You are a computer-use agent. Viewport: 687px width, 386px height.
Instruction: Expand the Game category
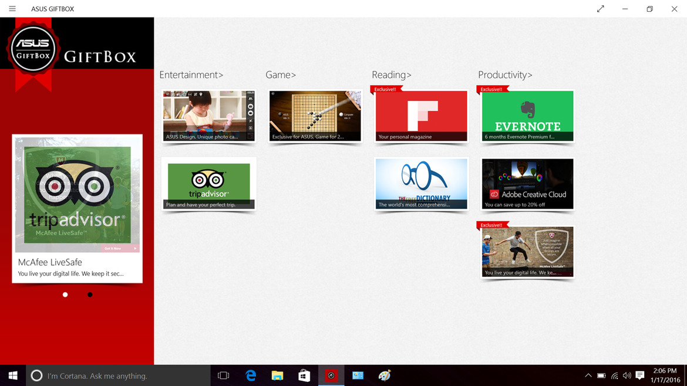click(281, 75)
